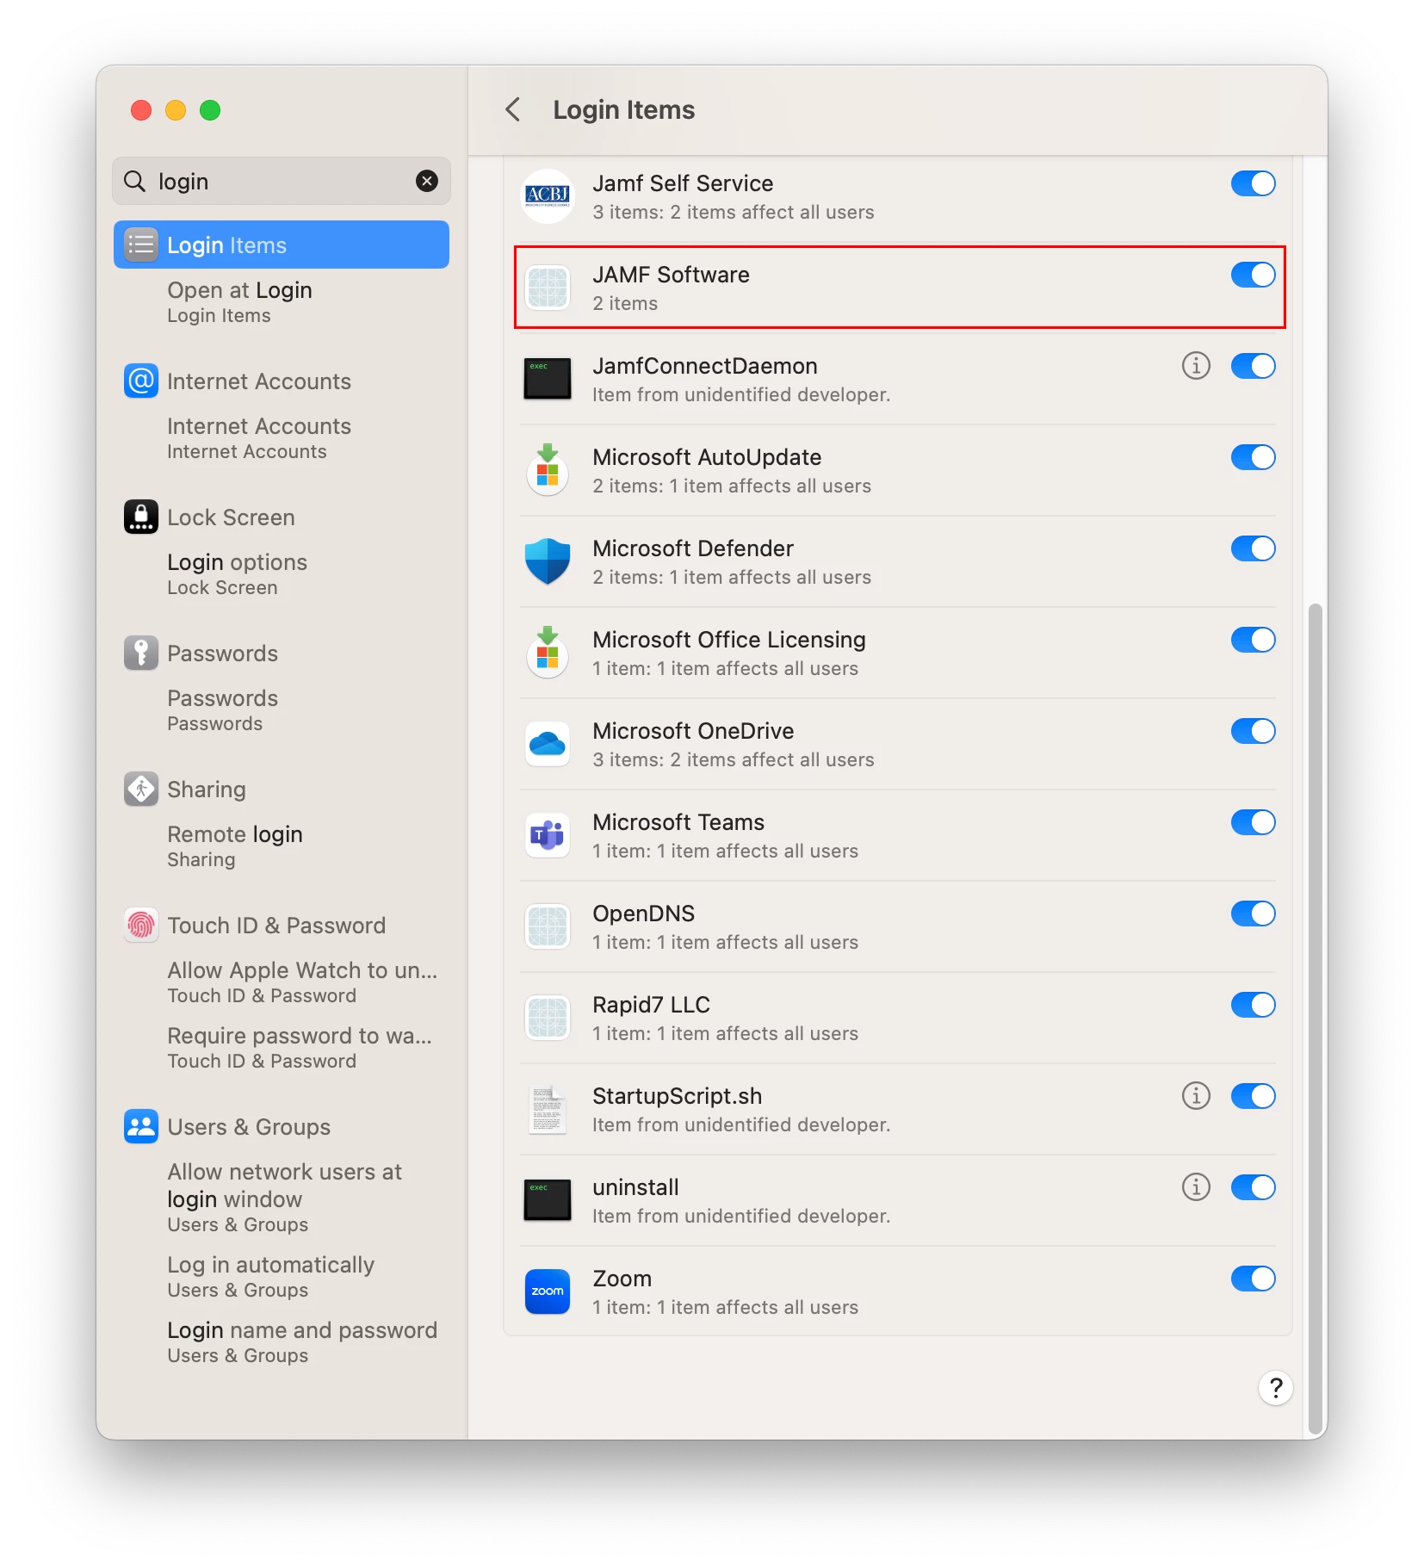Image resolution: width=1424 pixels, height=1567 pixels.
Task: Click the JamfConnectDaemon exec icon
Action: [548, 379]
